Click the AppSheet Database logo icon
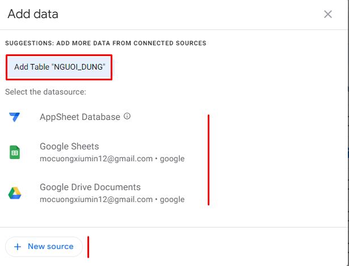The width and height of the screenshot is (349, 266). [15, 117]
